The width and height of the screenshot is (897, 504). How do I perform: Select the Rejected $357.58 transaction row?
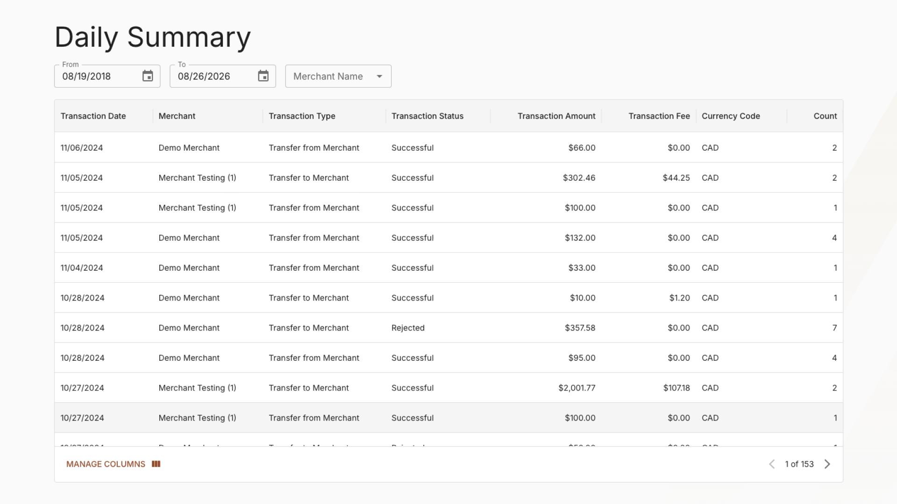448,328
